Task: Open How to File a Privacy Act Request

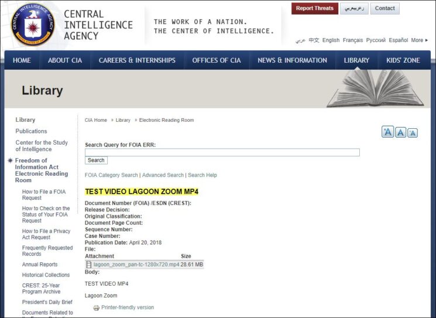Action: click(x=46, y=234)
